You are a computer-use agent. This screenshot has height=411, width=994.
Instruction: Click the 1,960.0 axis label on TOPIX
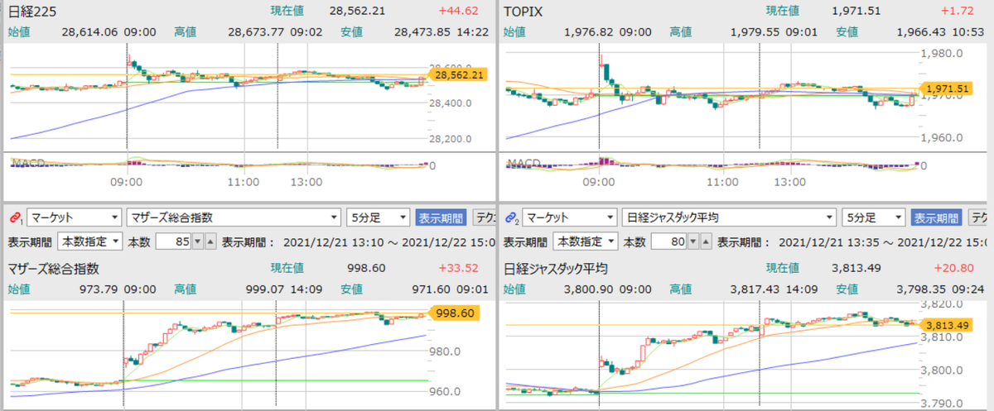point(941,137)
